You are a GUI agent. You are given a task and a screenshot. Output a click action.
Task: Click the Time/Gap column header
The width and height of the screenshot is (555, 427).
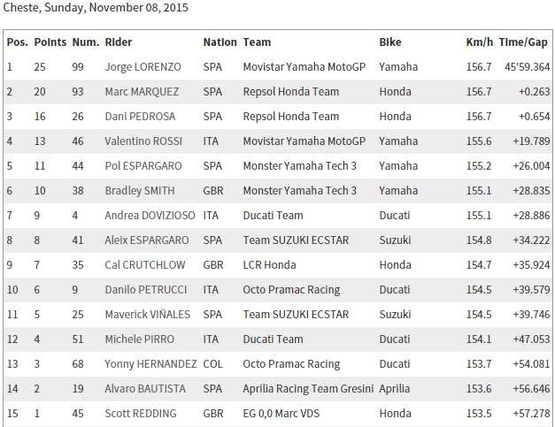coord(523,42)
